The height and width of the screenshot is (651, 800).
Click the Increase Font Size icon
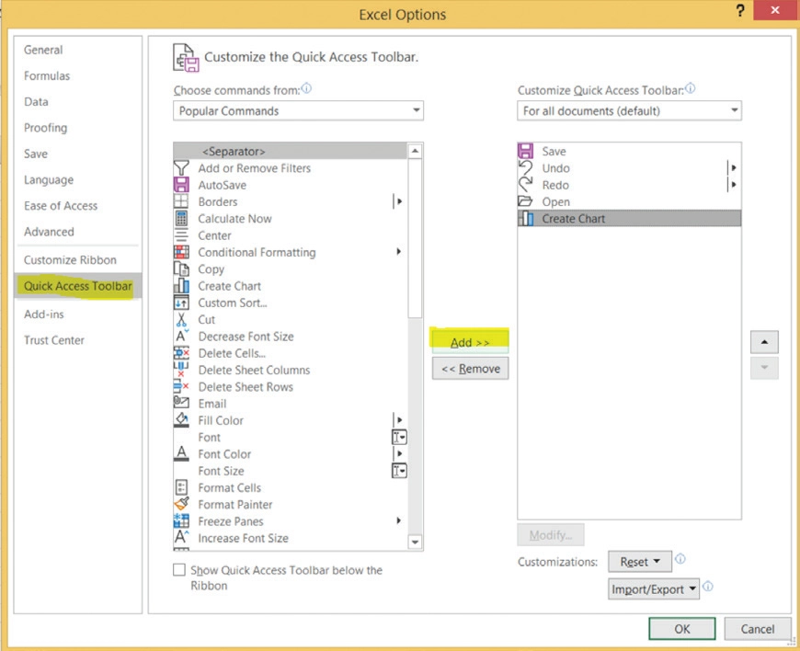[x=181, y=537]
